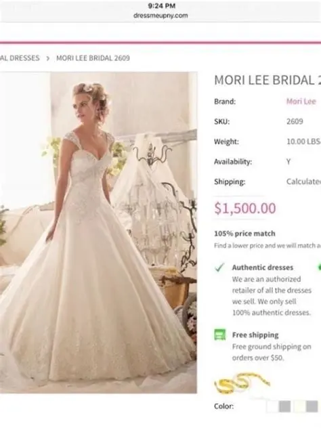The image size is (321, 428).
Task: Select the white color swatch
Action: tap(272, 406)
